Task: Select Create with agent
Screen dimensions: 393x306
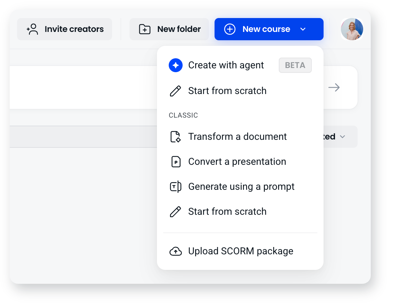Action: (226, 65)
